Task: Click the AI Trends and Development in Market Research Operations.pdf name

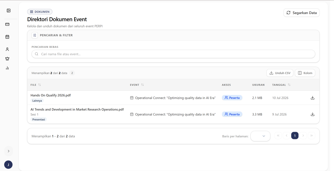Action: [x=77, y=109]
